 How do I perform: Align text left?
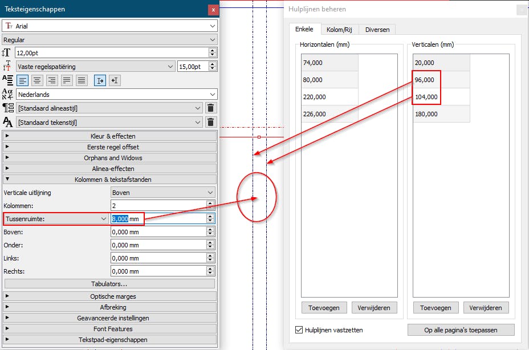pyautogui.click(x=23, y=80)
